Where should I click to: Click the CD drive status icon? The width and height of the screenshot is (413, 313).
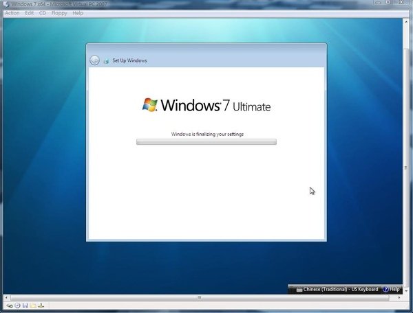pos(17,305)
